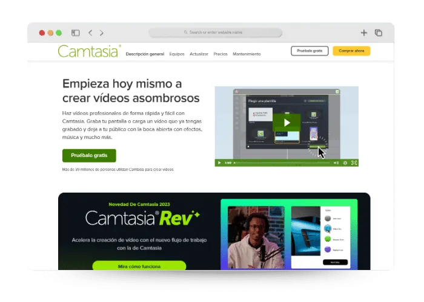Click the red close window dot
The height and width of the screenshot is (302, 424).
[x=42, y=33]
